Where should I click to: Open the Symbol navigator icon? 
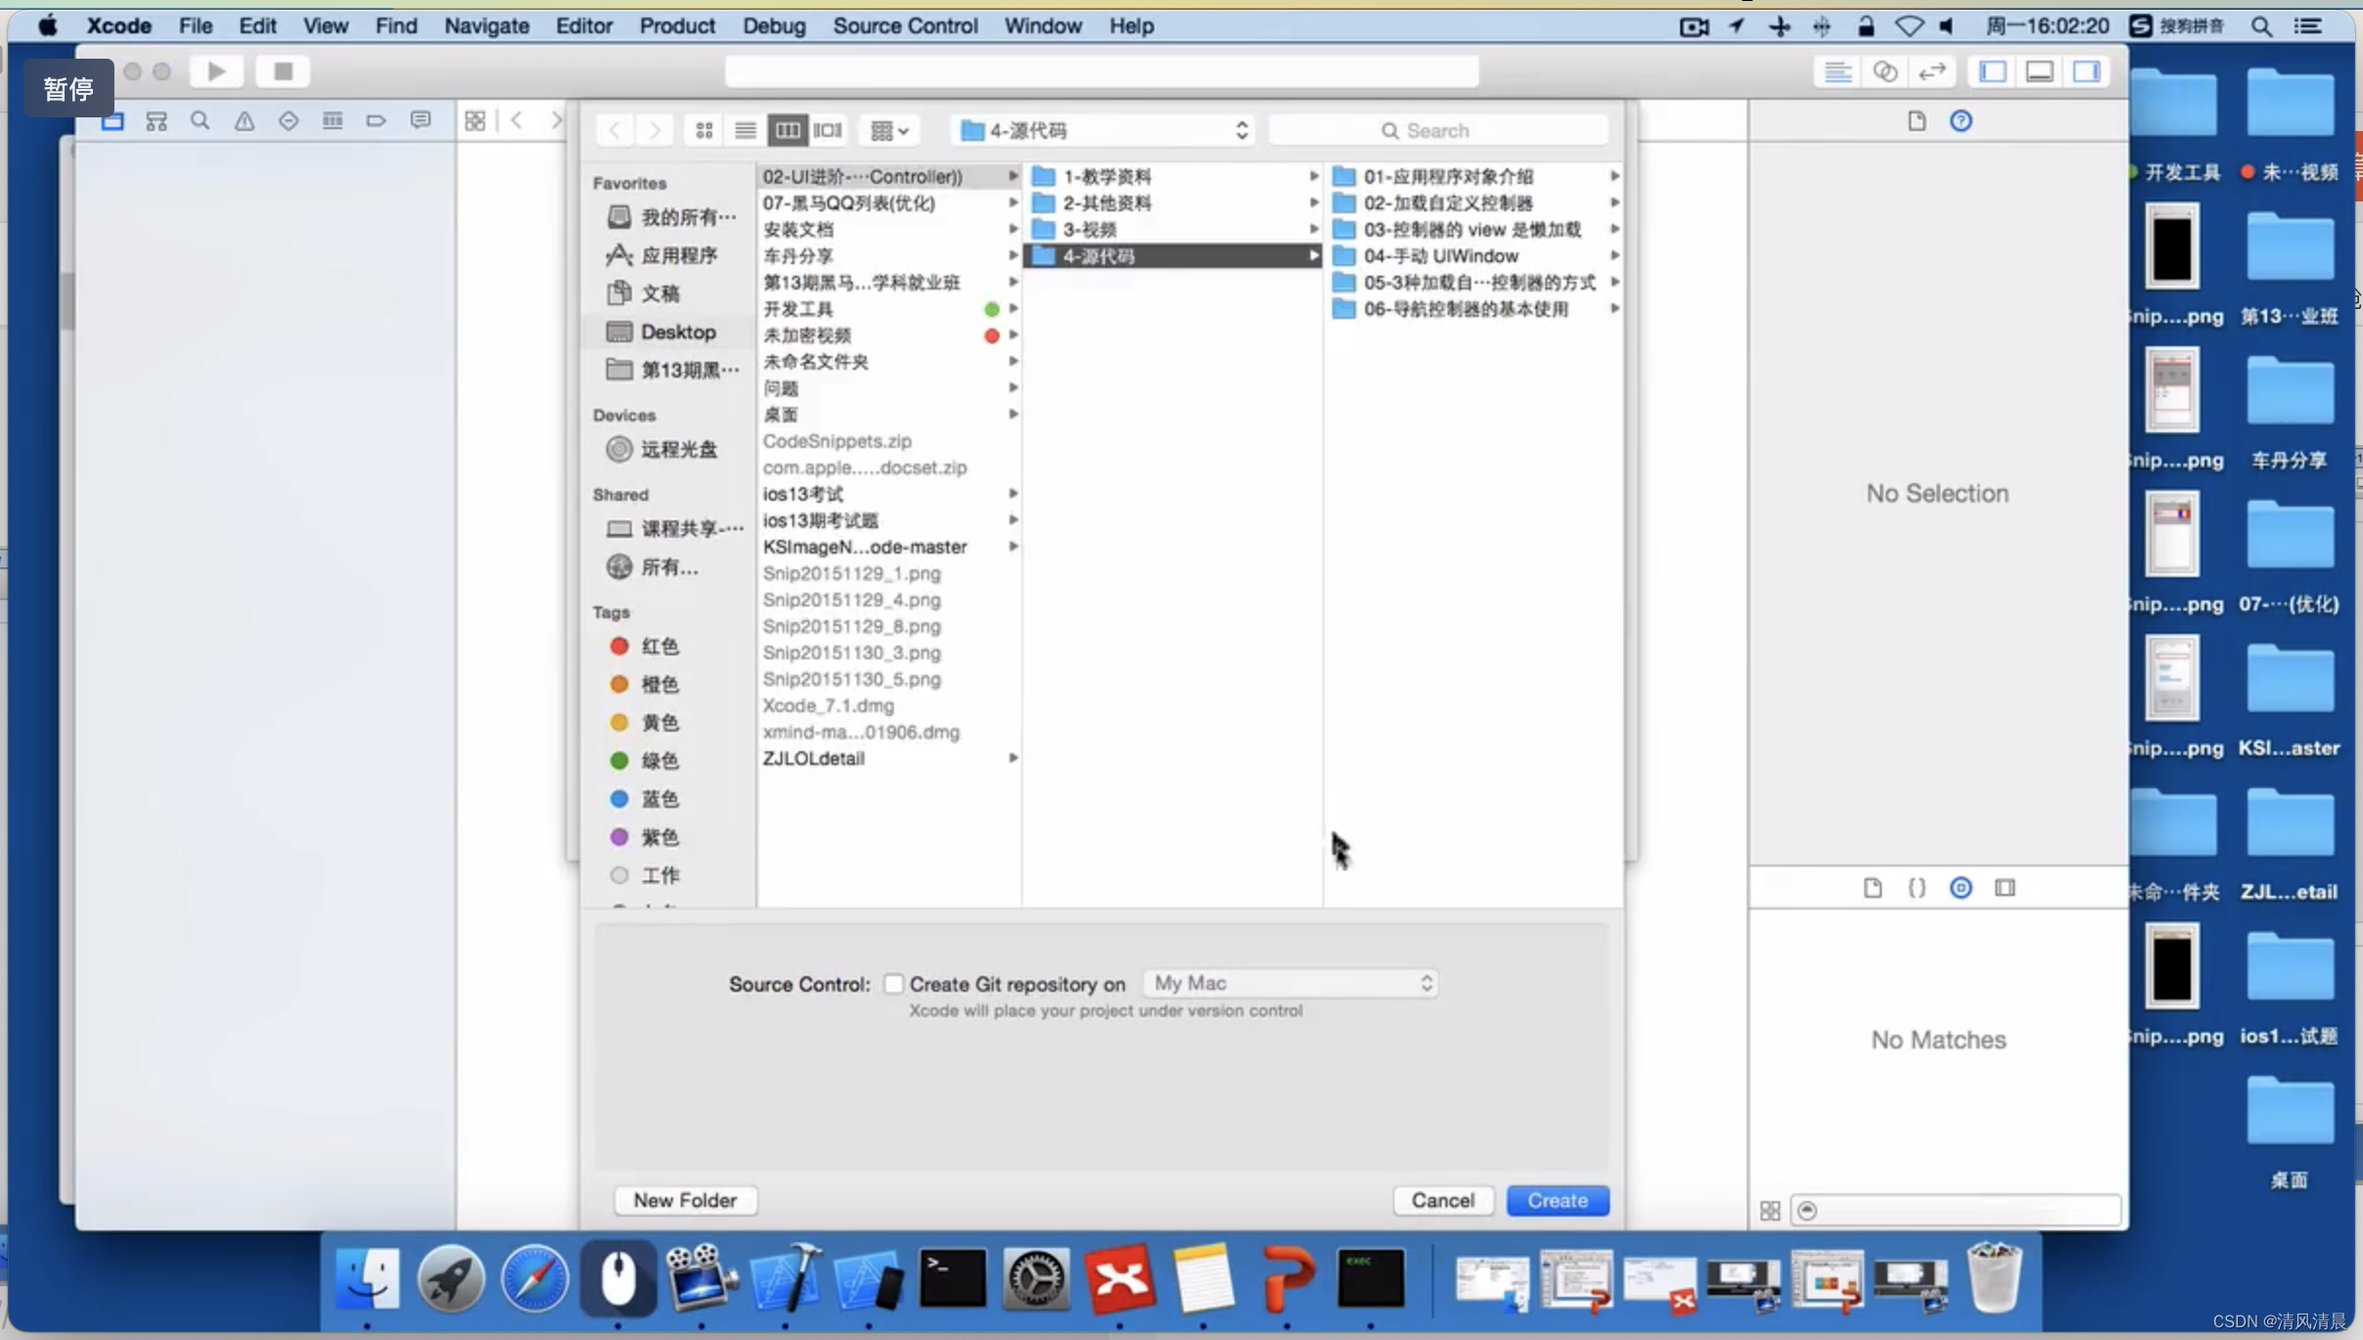tap(156, 121)
